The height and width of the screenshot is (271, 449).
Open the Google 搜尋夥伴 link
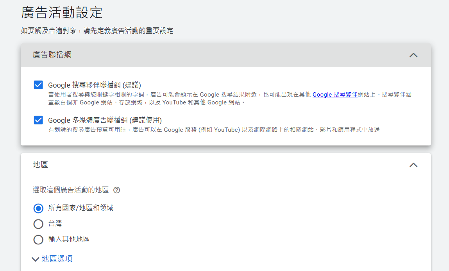tap(335, 95)
